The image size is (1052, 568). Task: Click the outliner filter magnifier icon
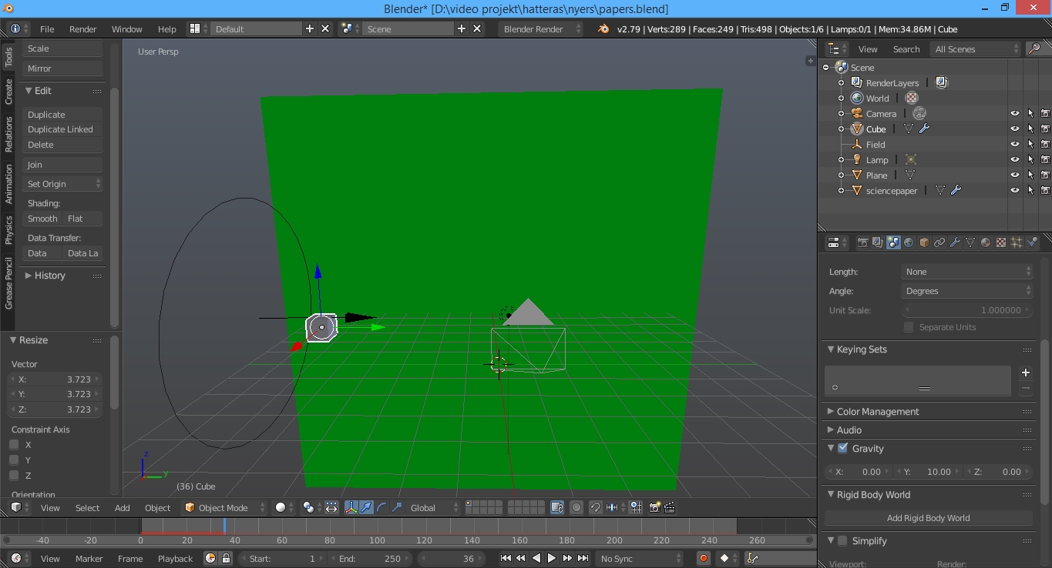(1034, 48)
